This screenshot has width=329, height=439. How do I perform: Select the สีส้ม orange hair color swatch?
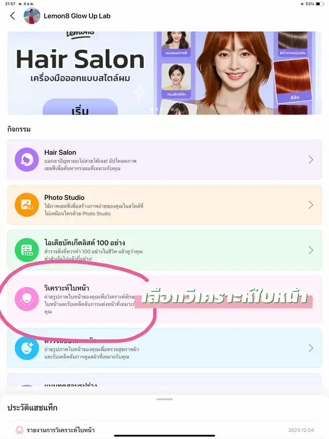[293, 80]
